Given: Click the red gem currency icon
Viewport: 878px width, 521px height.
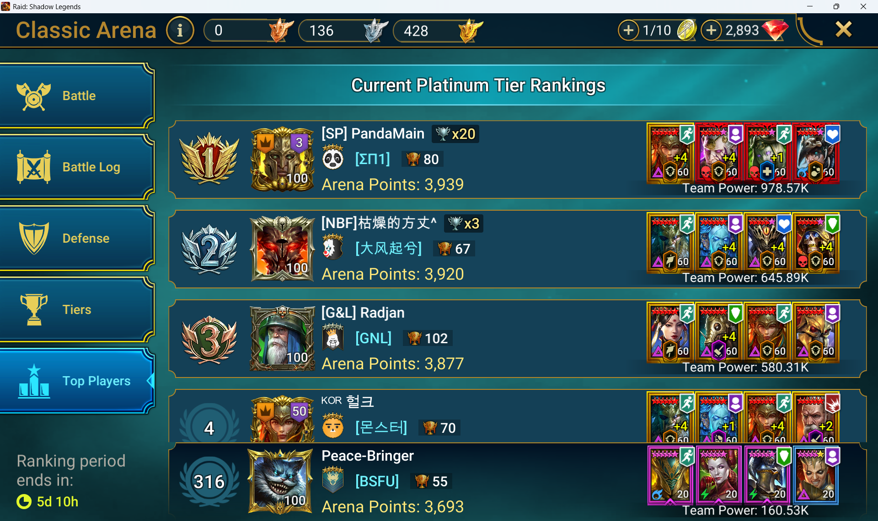Looking at the screenshot, I should [774, 30].
